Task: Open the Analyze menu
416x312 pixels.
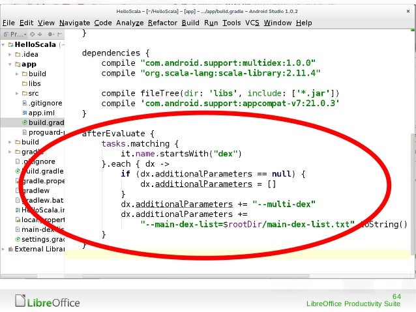Action: pos(130,23)
